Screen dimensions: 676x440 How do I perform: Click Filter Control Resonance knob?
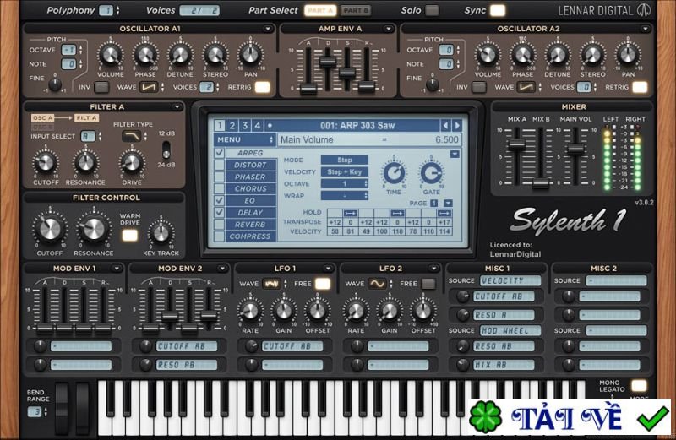pyautogui.click(x=94, y=228)
